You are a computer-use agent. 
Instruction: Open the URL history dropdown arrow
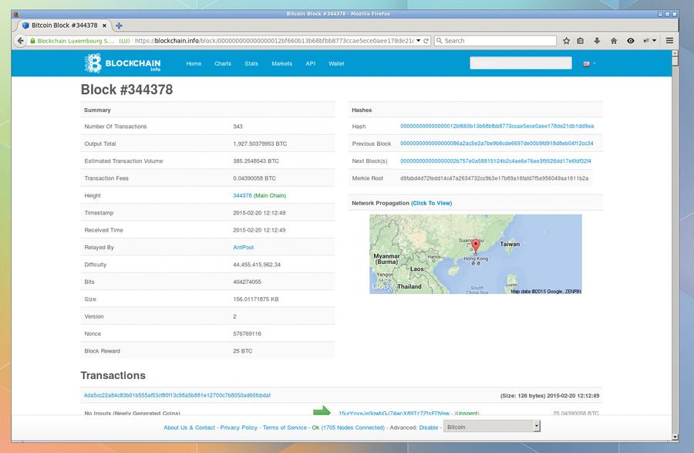coord(418,41)
